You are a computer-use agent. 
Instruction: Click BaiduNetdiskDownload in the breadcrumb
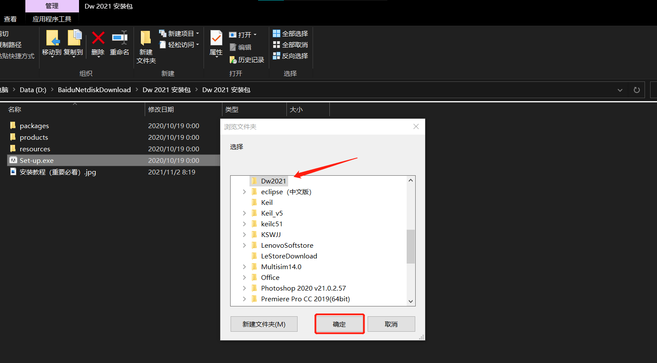(94, 90)
